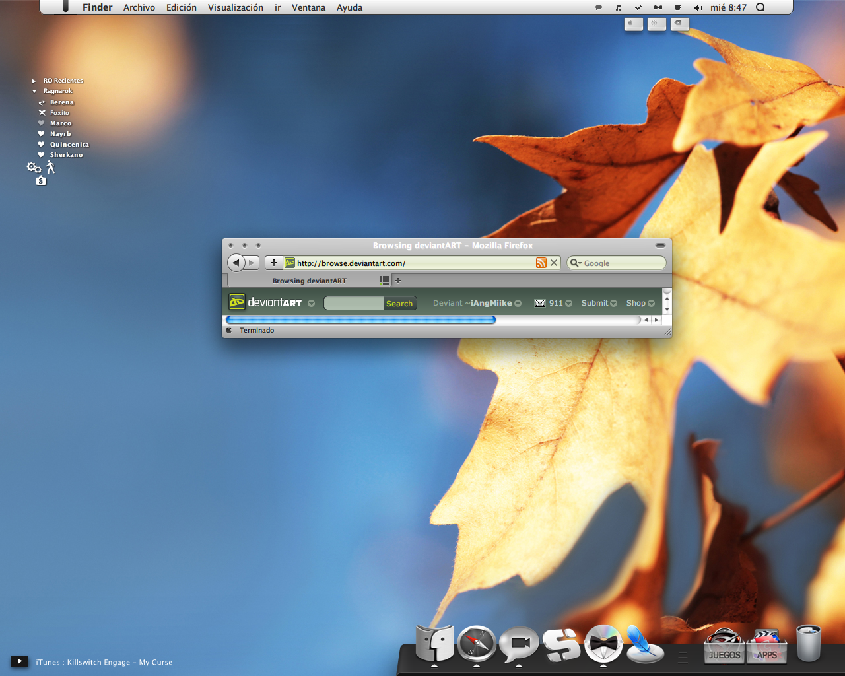
Task: Click the deviantART search input box
Action: 354,303
